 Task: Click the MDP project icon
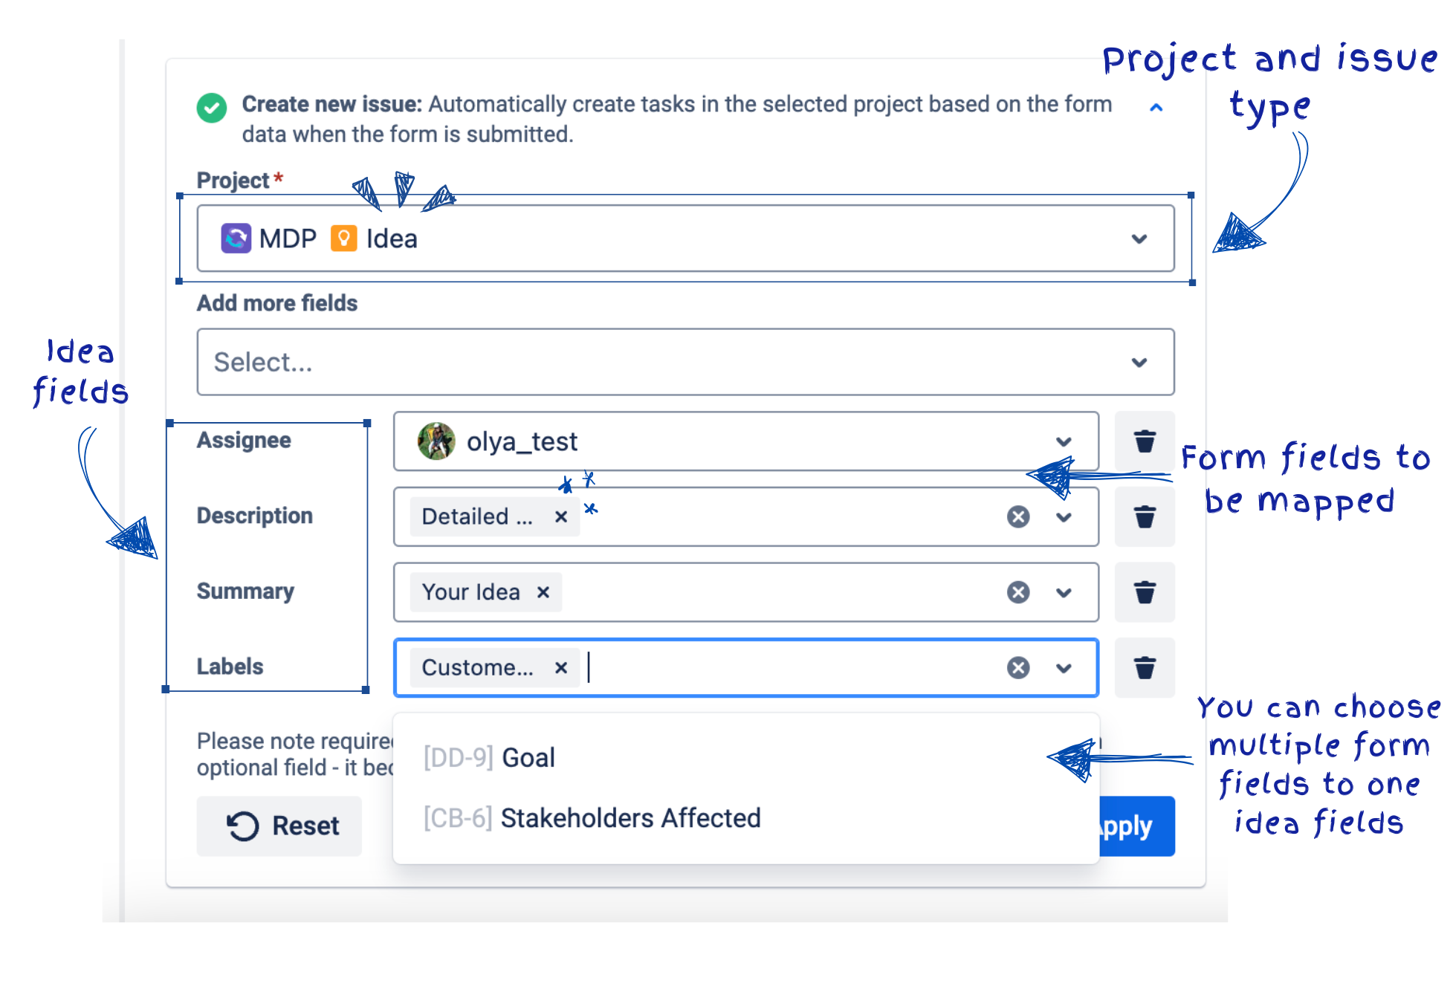[x=236, y=239]
